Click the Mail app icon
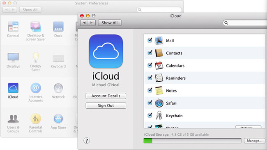 click(x=159, y=40)
